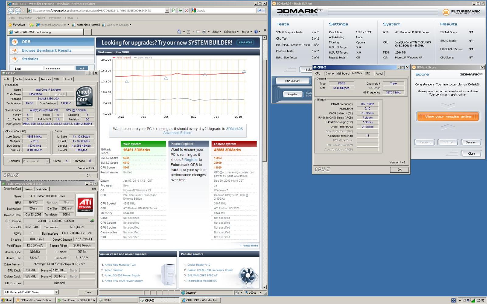
Task: Click the page vertical scrollbar down arrow
Action: [264, 287]
